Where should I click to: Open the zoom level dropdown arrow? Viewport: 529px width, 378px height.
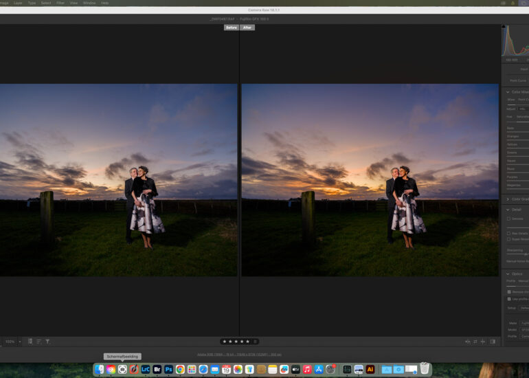click(x=20, y=342)
